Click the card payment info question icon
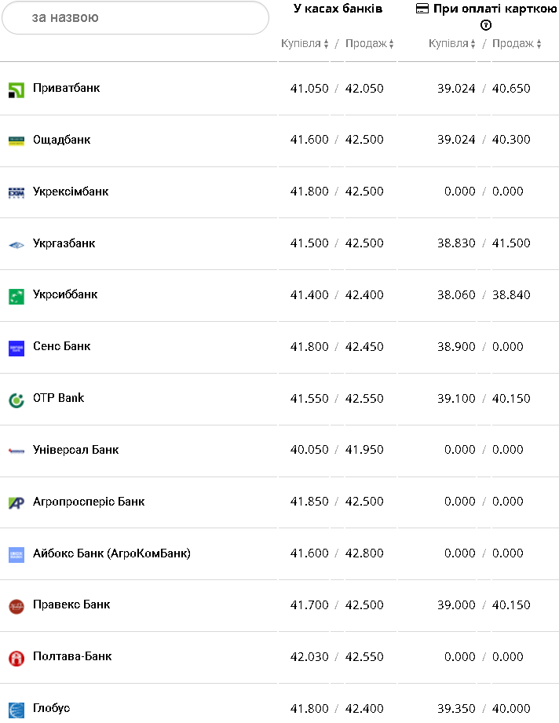559x723 pixels. coord(486,25)
